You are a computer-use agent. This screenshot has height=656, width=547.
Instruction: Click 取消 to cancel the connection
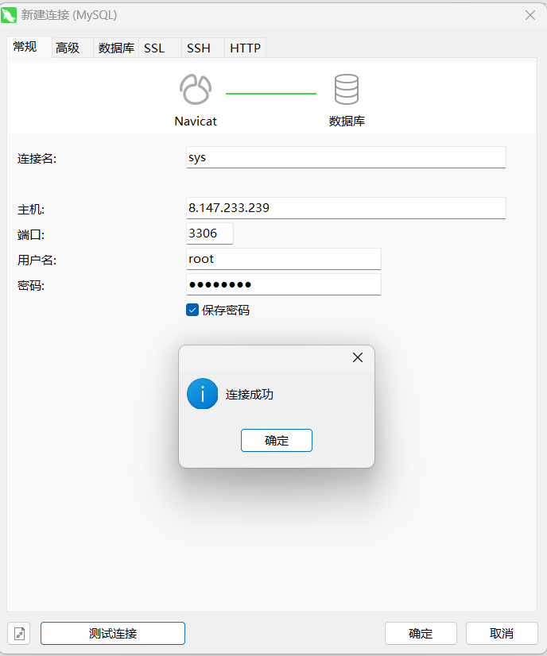pyautogui.click(x=501, y=633)
